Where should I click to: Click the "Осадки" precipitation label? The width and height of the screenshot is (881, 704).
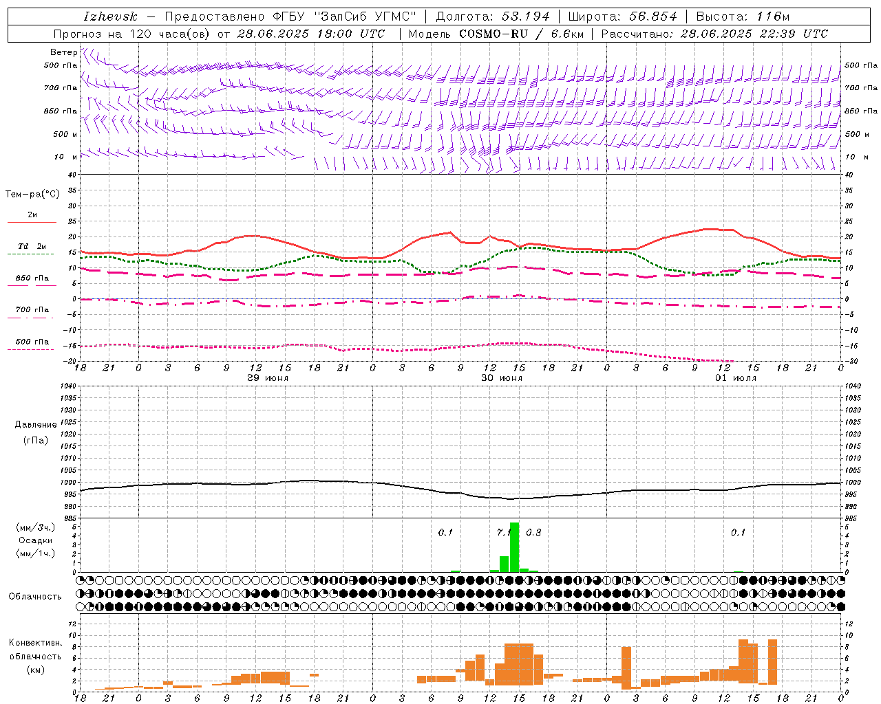(36, 540)
